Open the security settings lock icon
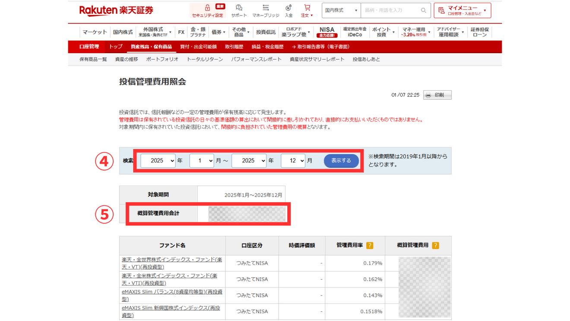Image resolution: width=570 pixels, height=321 pixels. click(207, 8)
